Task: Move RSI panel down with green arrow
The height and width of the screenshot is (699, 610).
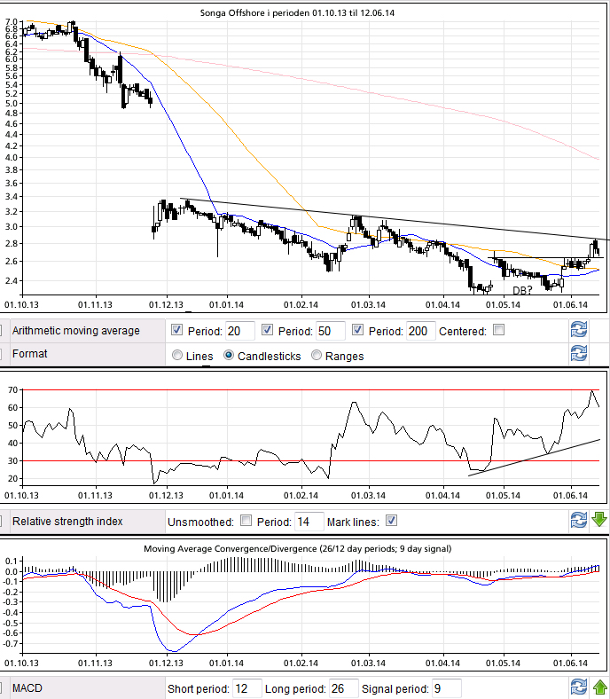Action: tap(599, 521)
